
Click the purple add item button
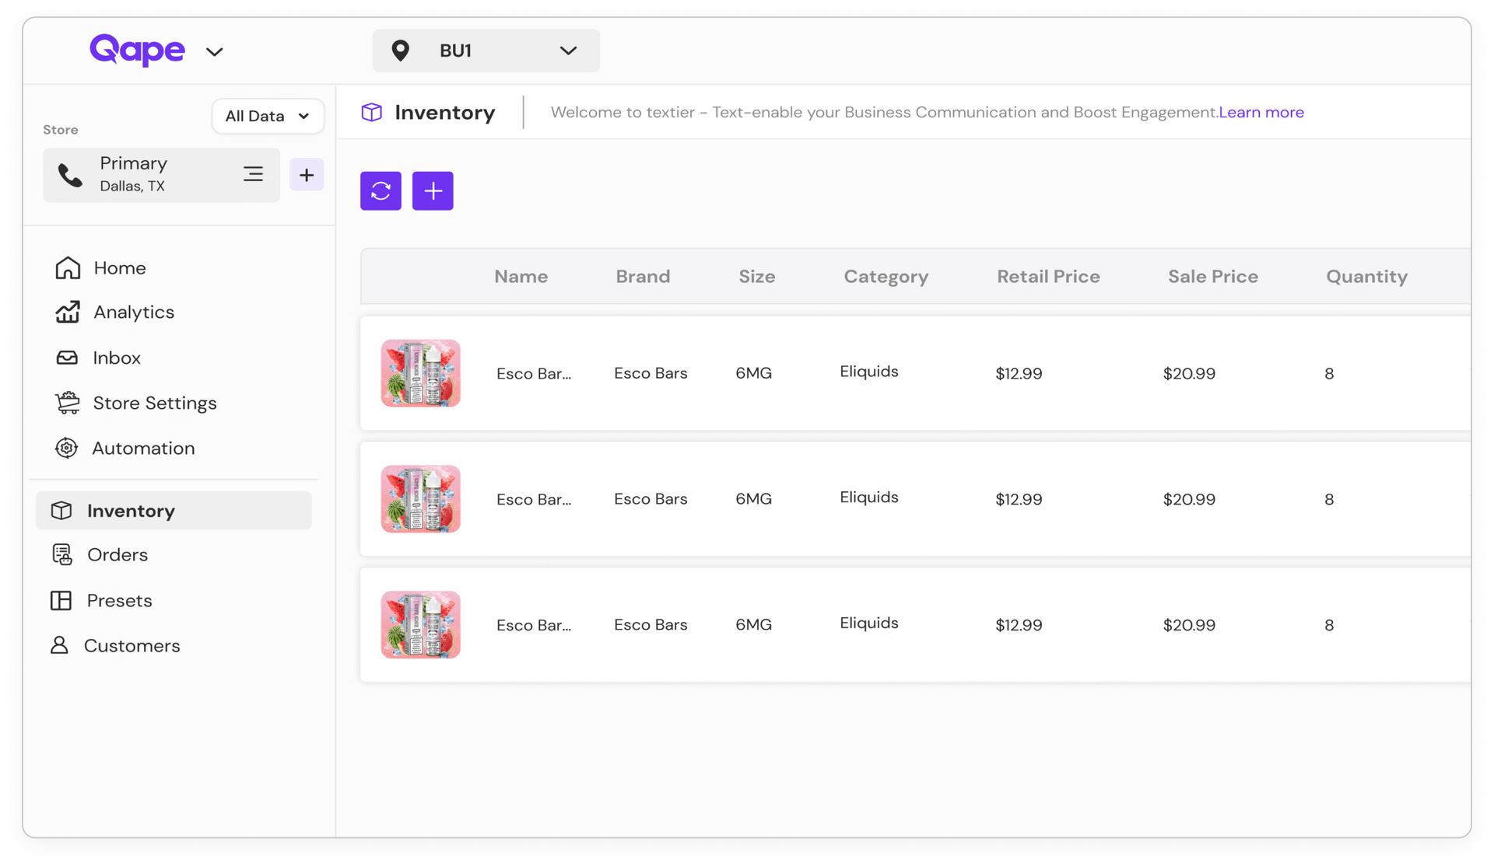(433, 190)
